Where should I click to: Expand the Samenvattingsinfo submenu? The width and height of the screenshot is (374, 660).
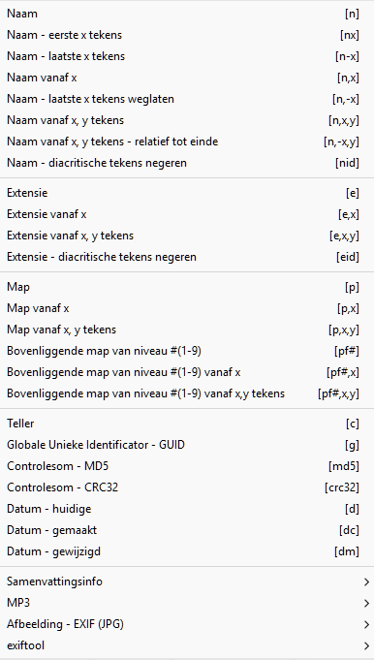click(187, 581)
